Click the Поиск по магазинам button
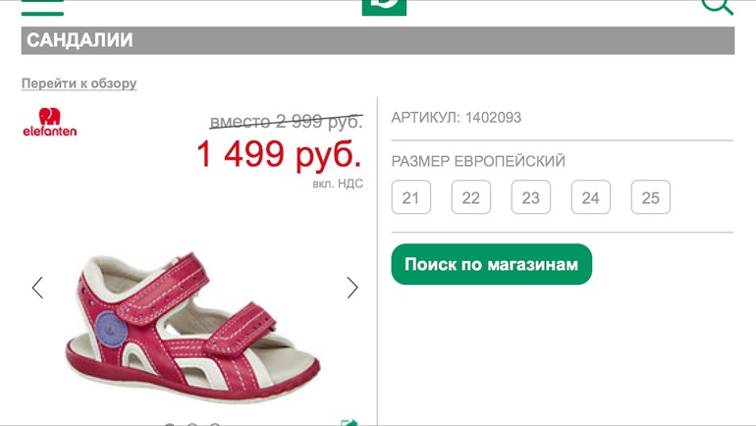This screenshot has height=426, width=756. (x=491, y=264)
